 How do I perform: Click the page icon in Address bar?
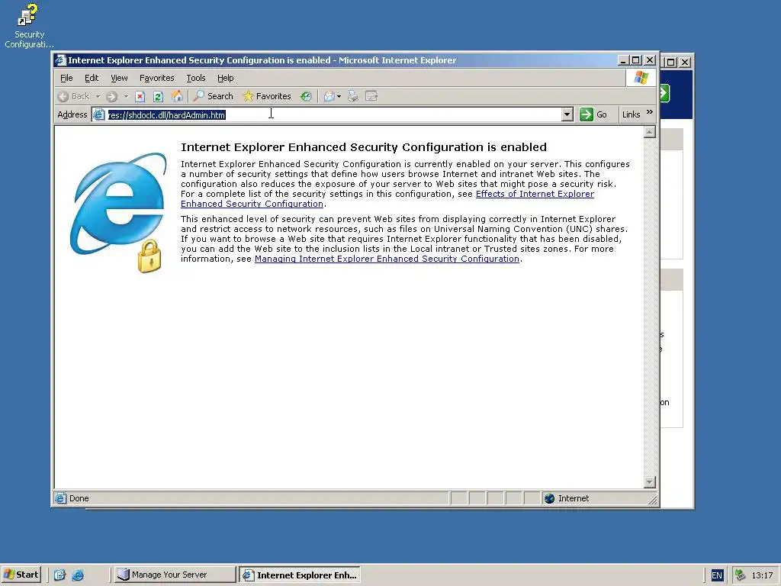coord(99,114)
